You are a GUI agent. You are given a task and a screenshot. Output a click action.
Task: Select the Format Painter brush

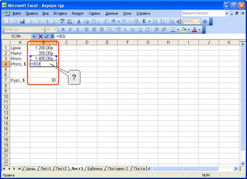pos(104,21)
